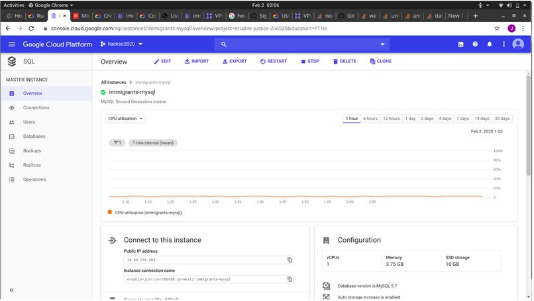
Task: Select the 1 hour time range
Action: [352, 119]
